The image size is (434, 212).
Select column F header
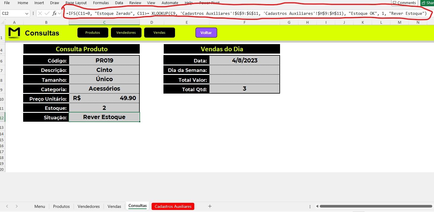tap(244, 22)
